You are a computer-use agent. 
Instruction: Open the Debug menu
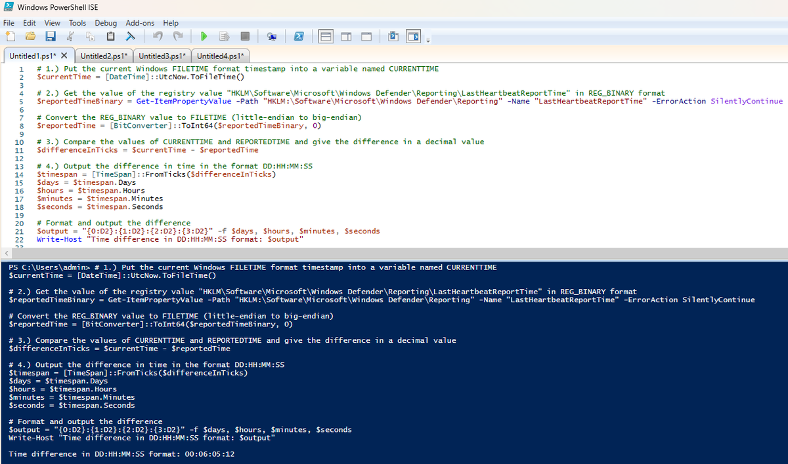click(x=106, y=23)
